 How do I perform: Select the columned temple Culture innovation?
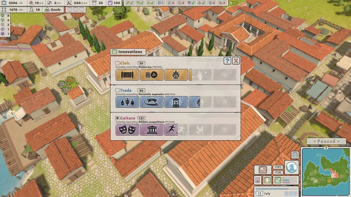pos(151,130)
